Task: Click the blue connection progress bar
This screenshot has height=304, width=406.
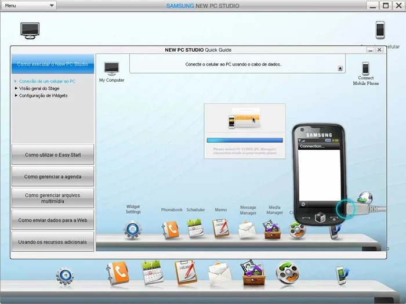Action: click(245, 140)
